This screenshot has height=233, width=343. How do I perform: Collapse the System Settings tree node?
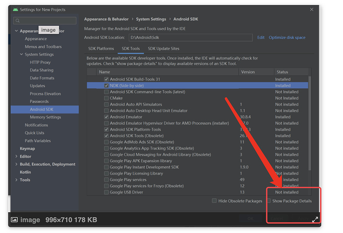[x=22, y=55]
